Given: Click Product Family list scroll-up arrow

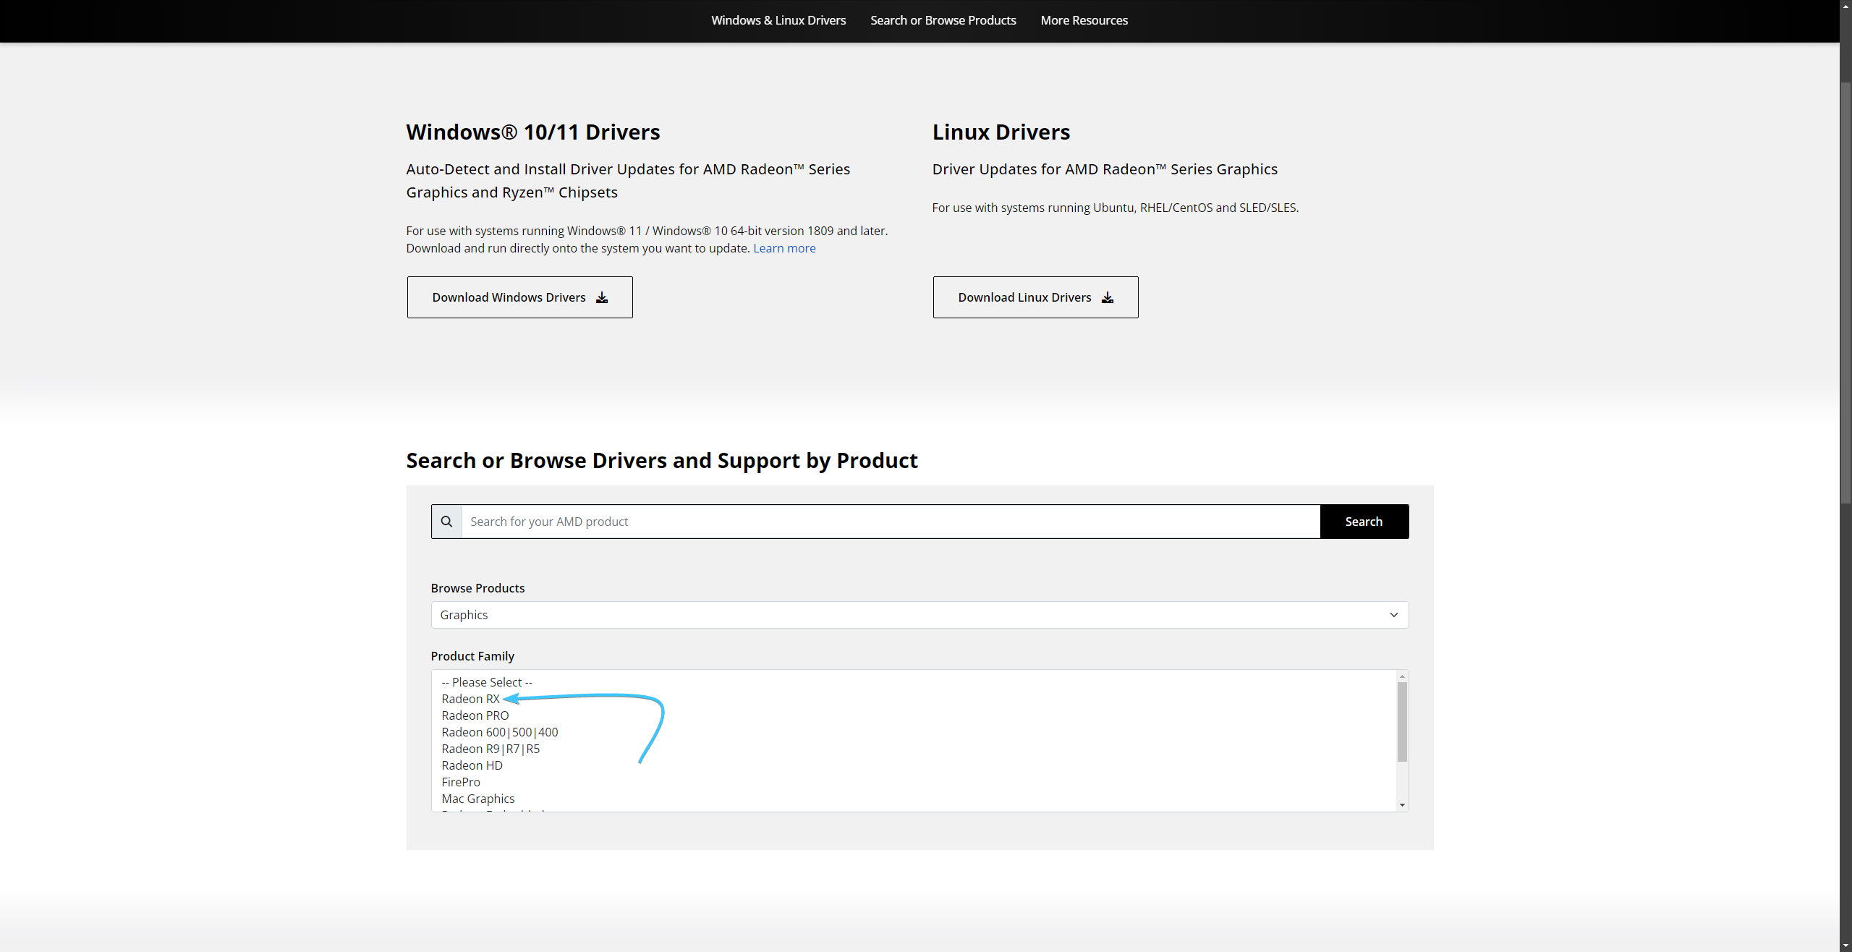Looking at the screenshot, I should pos(1402,676).
